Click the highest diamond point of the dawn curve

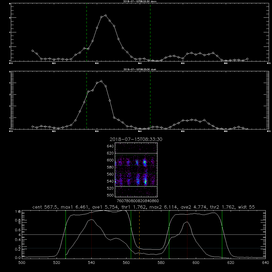106,16
